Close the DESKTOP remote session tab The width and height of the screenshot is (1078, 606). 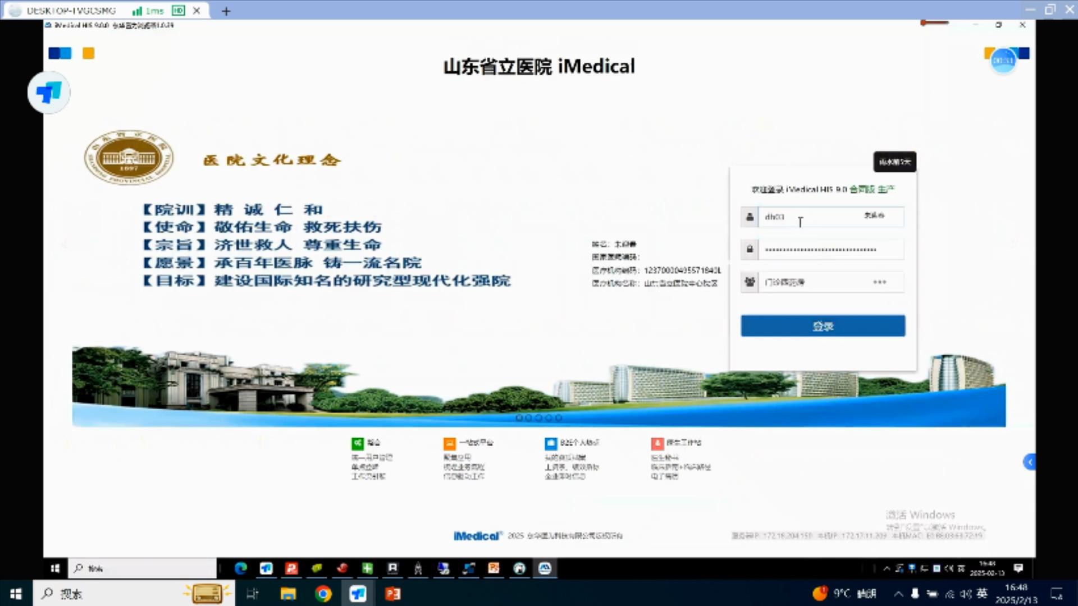(x=197, y=10)
